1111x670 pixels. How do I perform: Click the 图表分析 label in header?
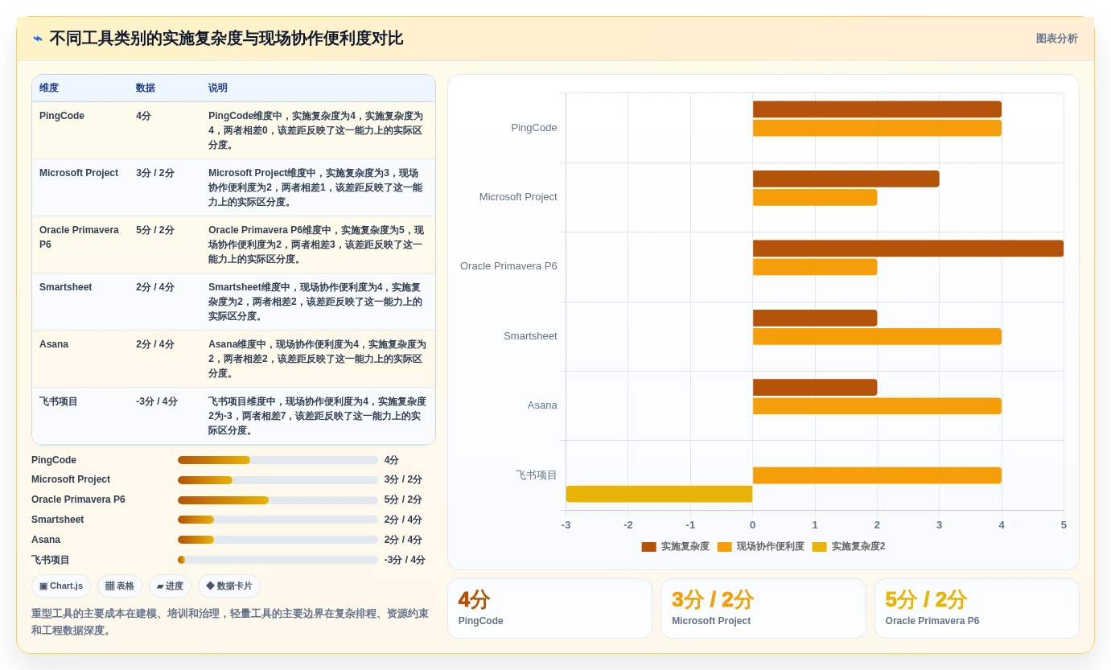click(1056, 39)
